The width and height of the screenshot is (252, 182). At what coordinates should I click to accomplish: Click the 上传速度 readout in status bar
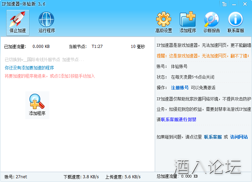[x=123, y=177]
